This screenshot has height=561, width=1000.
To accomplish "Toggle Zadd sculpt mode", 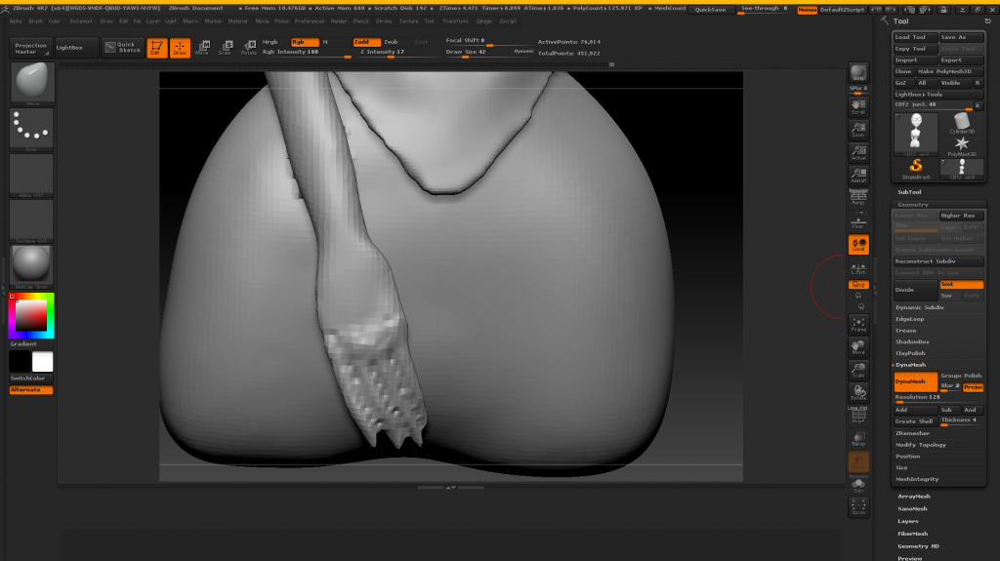I will tap(367, 41).
